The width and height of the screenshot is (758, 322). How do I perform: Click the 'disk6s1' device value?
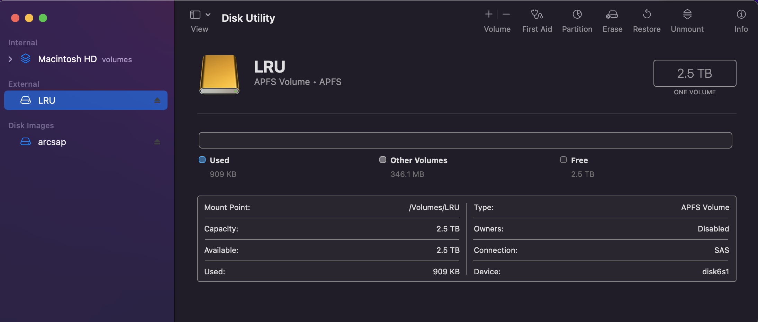point(715,272)
